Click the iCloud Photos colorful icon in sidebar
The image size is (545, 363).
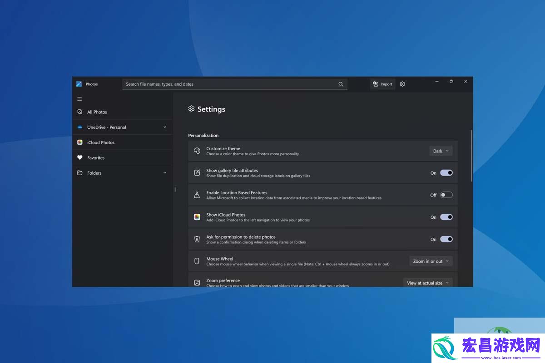(80, 142)
